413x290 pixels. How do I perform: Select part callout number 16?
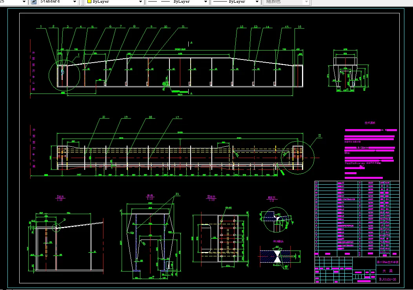[300, 27]
